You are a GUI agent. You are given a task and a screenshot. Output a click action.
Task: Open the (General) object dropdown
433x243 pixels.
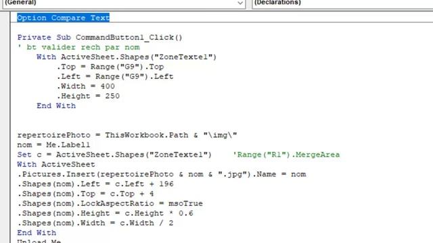[x=124, y=4]
